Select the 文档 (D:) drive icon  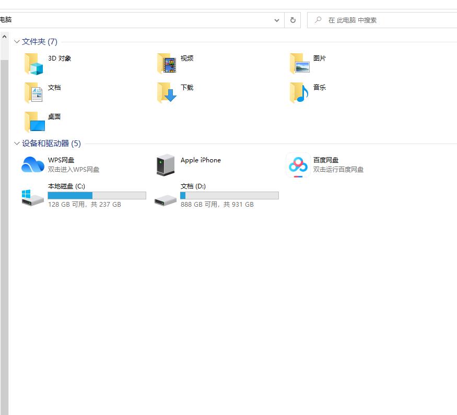166,200
